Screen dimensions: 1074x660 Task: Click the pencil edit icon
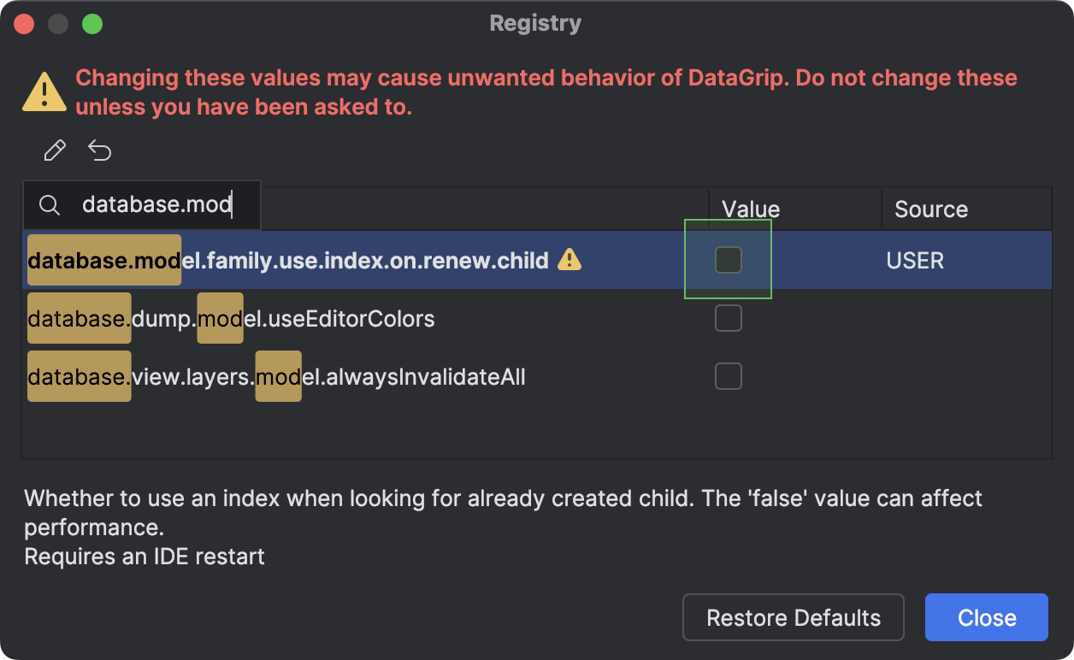(x=54, y=150)
